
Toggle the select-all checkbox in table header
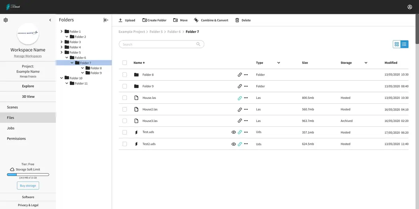point(125,63)
